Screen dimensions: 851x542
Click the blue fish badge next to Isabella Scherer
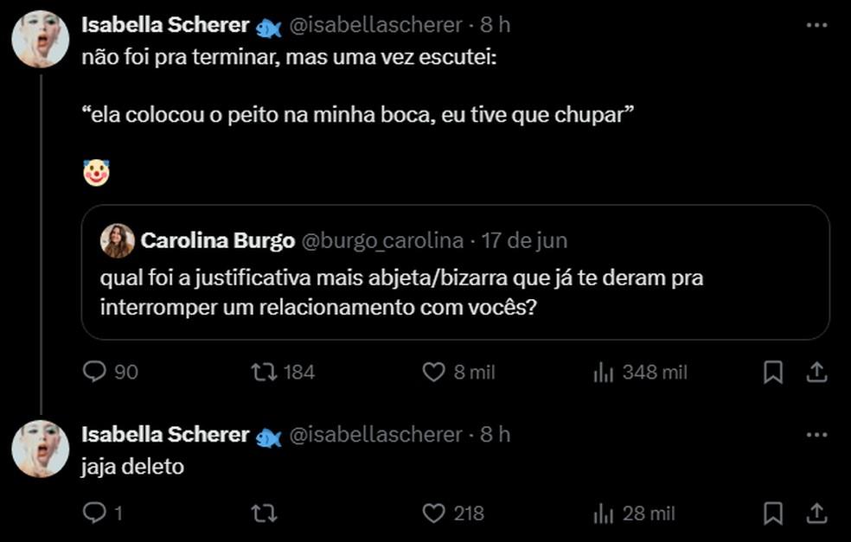pos(268,25)
